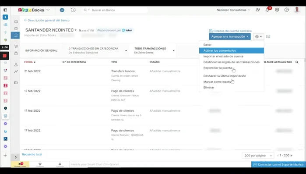Go back to Descripción general del banco
Image resolution: width=306 pixels, height=174 pixels.
[x=47, y=20]
